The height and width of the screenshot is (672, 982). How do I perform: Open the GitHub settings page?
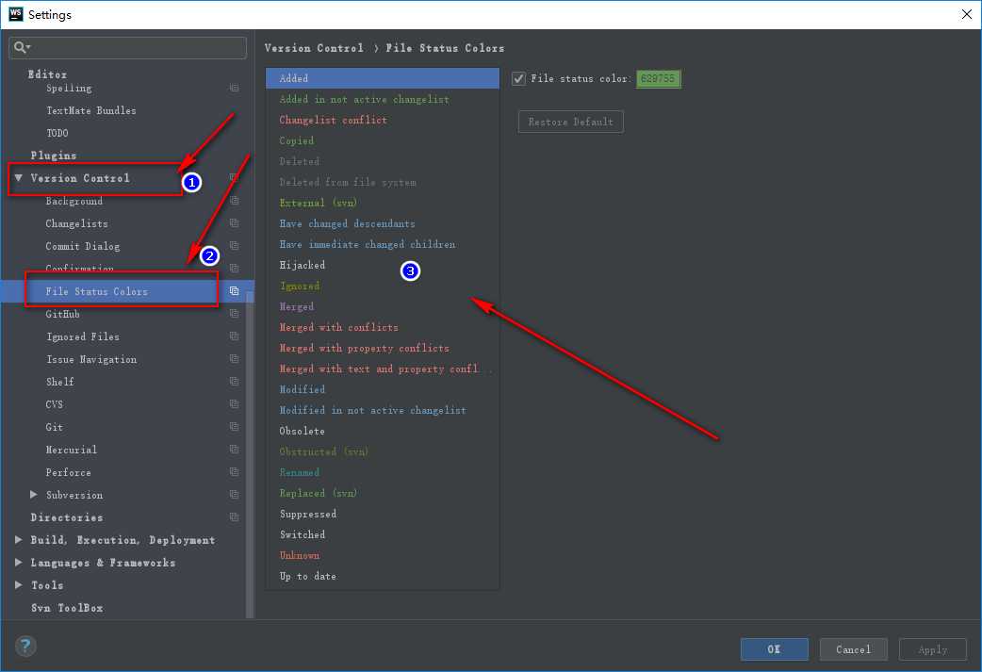[62, 314]
